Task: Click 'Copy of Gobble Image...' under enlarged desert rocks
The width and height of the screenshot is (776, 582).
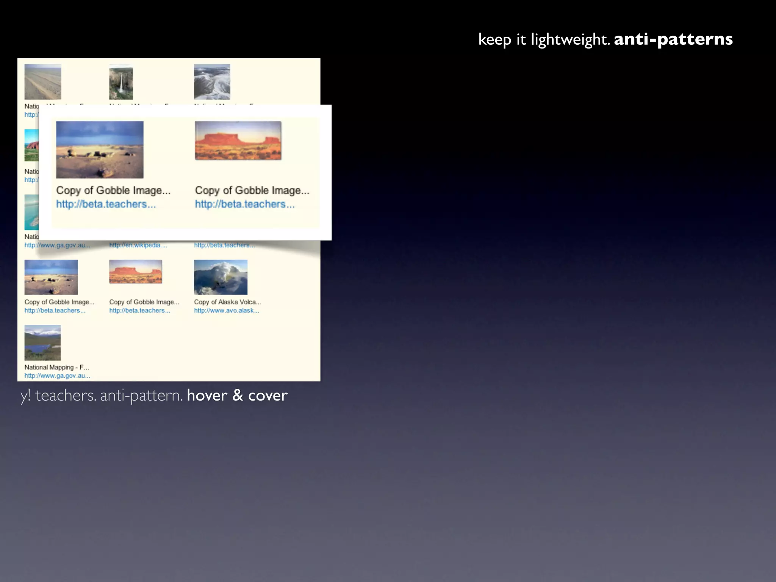Action: point(113,190)
